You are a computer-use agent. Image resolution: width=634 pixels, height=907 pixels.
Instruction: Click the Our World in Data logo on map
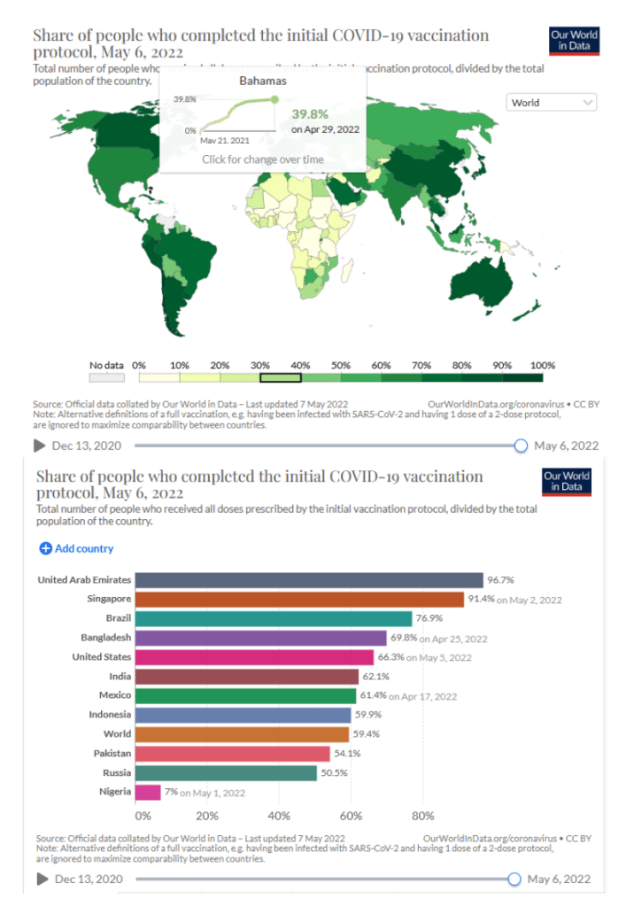point(574,41)
